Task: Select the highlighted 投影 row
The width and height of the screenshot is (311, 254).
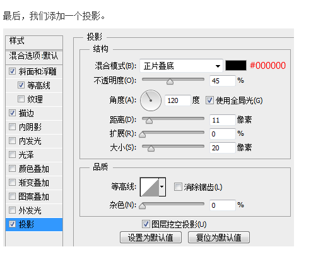Action: click(x=34, y=224)
